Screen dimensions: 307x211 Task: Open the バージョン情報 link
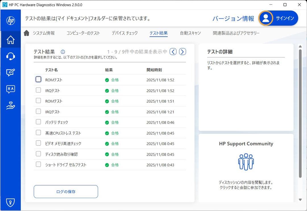click(x=233, y=19)
